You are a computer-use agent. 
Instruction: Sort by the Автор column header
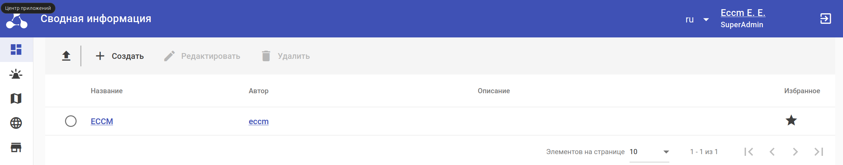coord(258,91)
